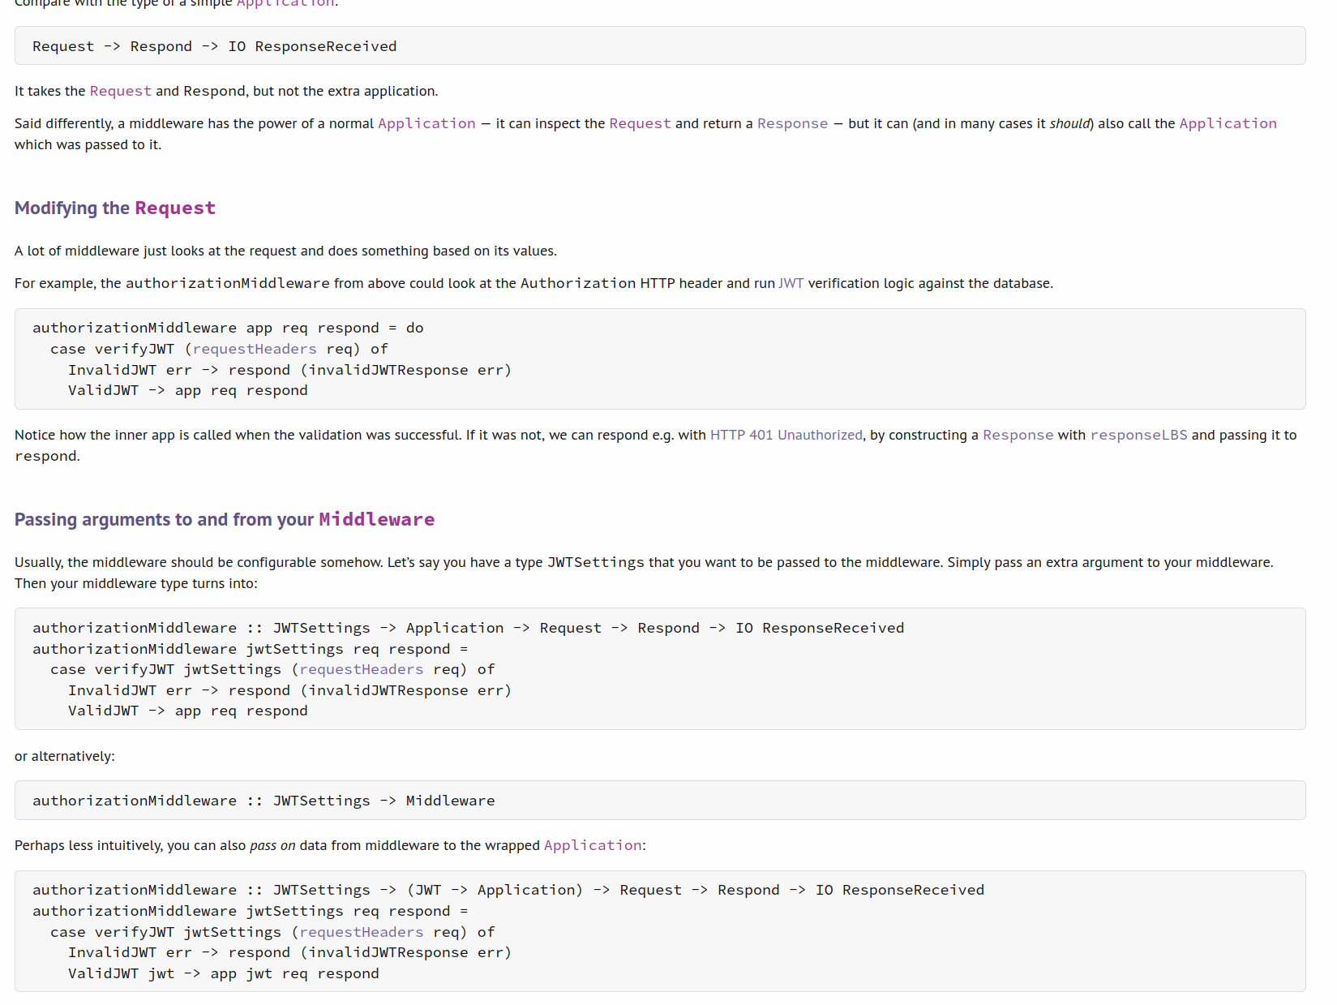Viewport: 1337px width, 1005px height.
Task: Follow the Request link after 'inspect the'
Action: click(640, 123)
